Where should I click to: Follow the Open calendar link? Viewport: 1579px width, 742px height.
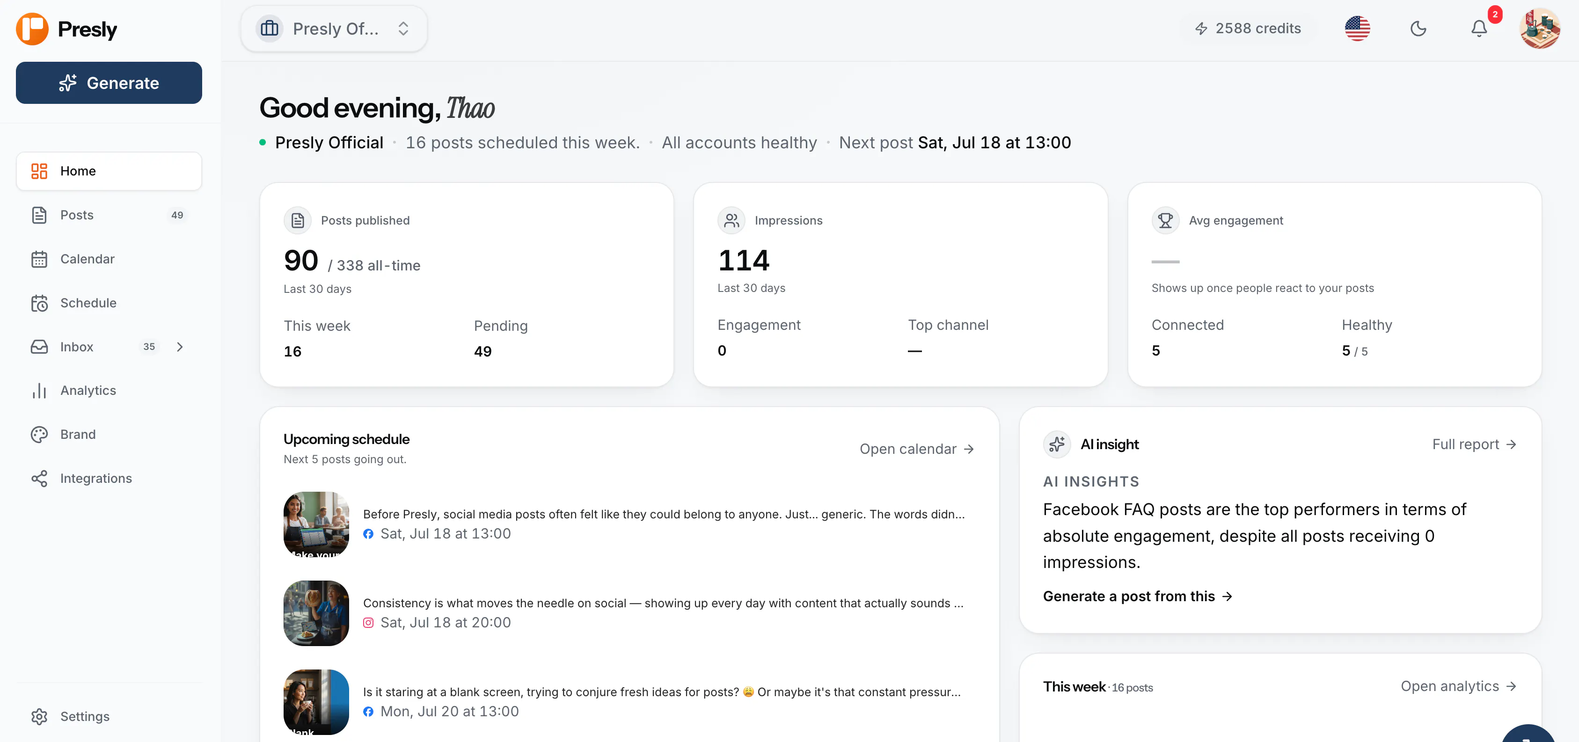(917, 449)
